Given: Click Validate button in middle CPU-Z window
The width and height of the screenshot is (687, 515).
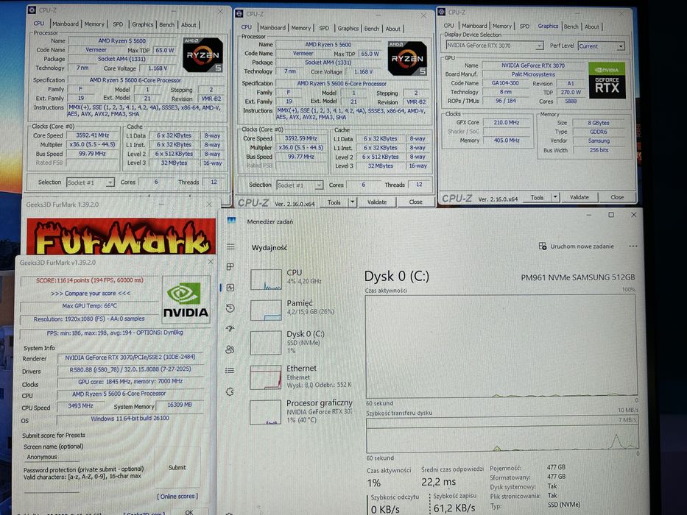Looking at the screenshot, I should coord(377,202).
